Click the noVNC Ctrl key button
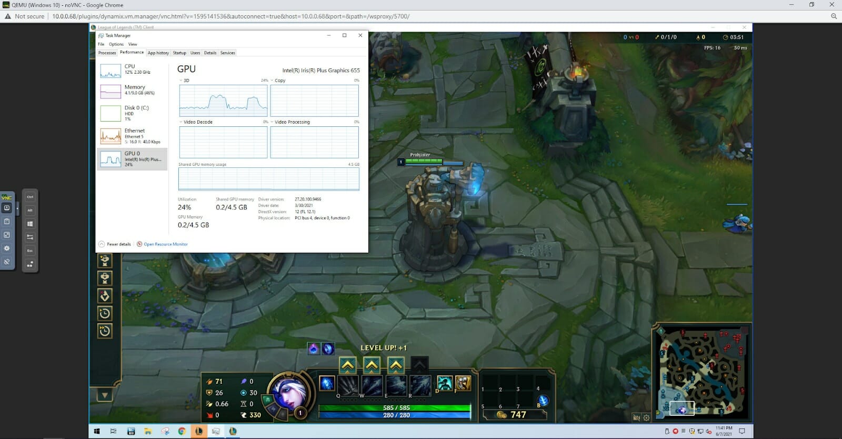 (30, 197)
